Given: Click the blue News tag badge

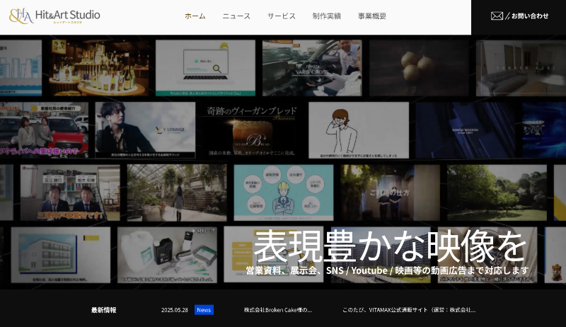Looking at the screenshot, I should [204, 310].
